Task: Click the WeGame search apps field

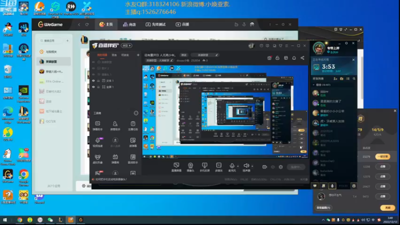Action: pos(52,40)
